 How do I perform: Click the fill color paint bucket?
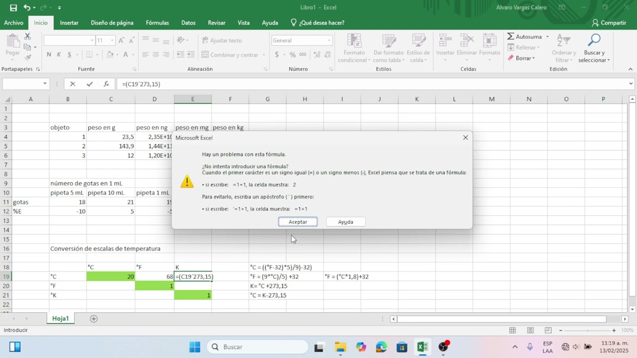pos(109,55)
